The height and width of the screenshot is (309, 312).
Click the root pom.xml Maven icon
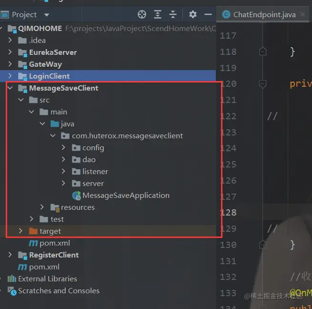click(x=22, y=267)
